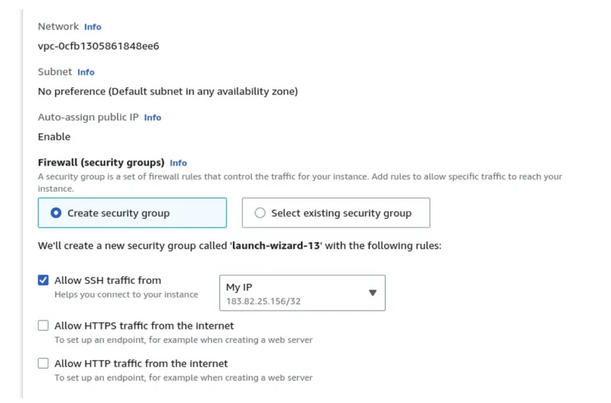Image resolution: width=611 pixels, height=403 pixels.
Task: Click 'Allow HTTPS traffic from the internet' label
Action: point(144,326)
